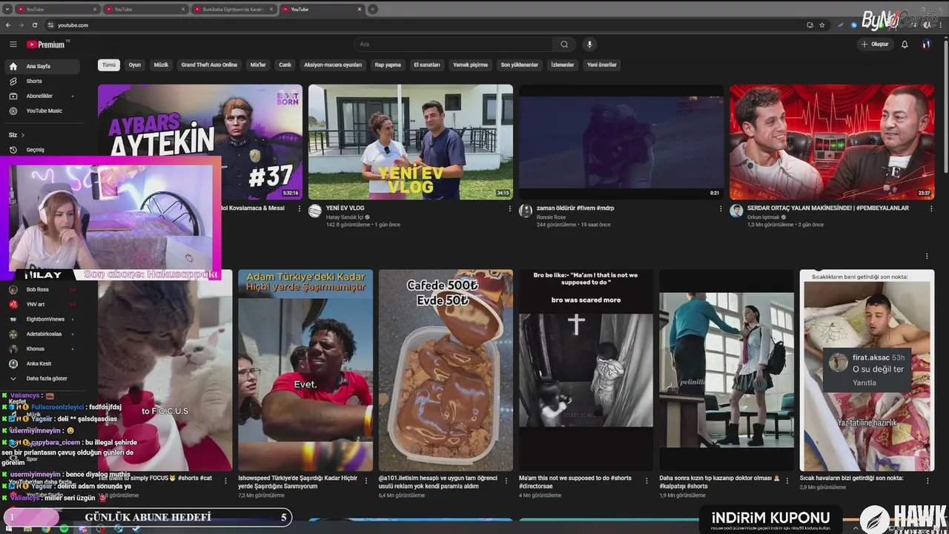
Task: Open Geçmiş history in the sidebar
Action: [44, 150]
